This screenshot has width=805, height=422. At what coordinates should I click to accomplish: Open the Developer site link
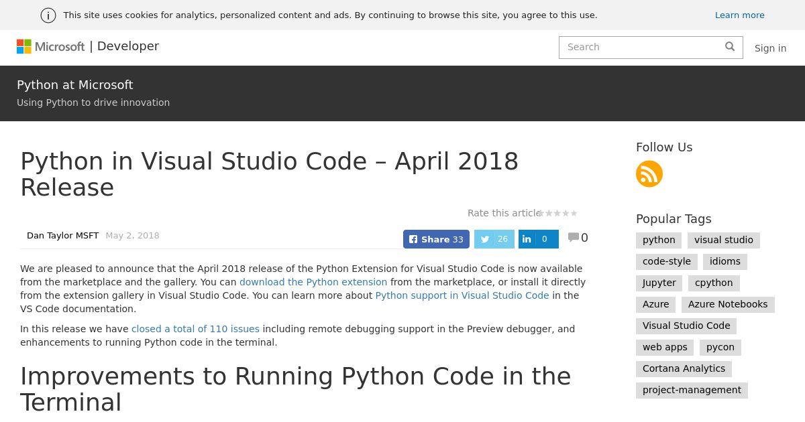pos(128,46)
